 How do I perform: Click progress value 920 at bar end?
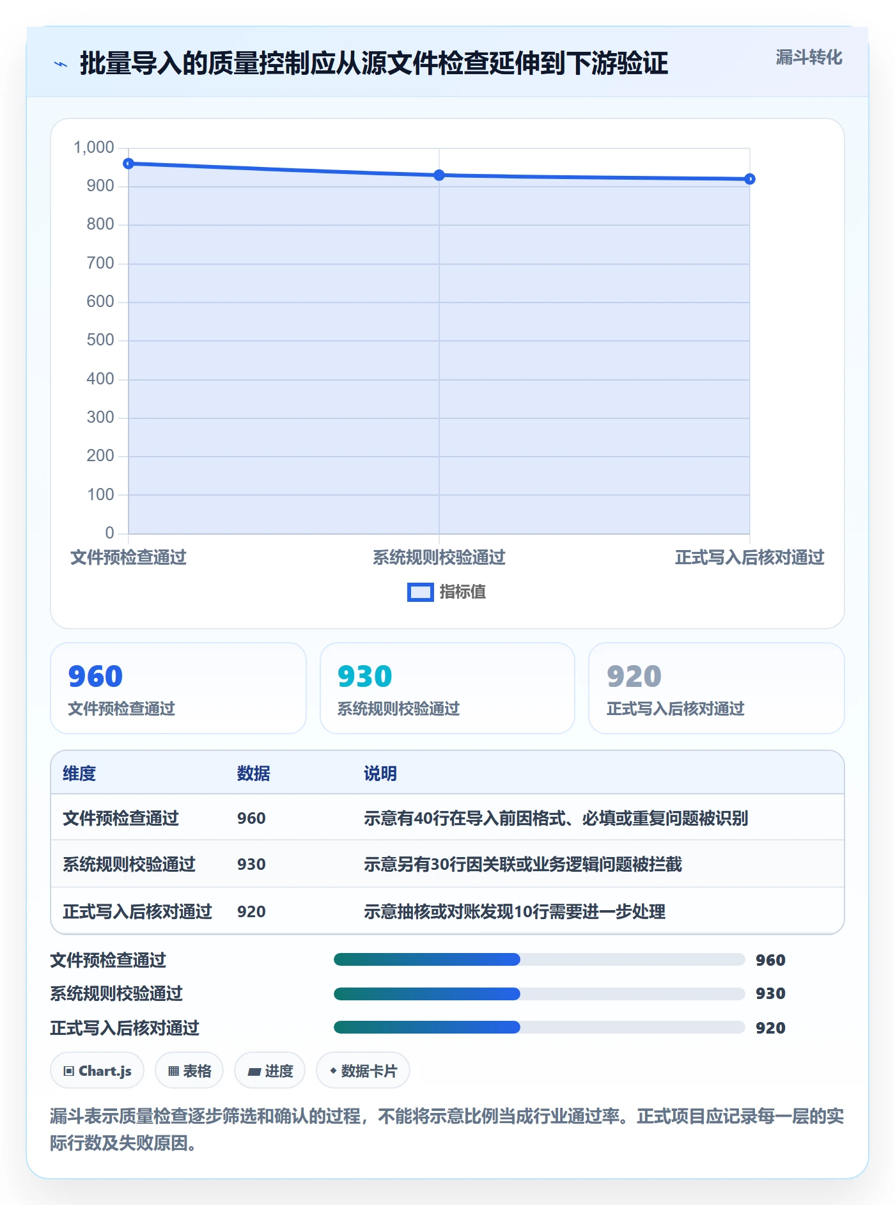click(x=770, y=1028)
